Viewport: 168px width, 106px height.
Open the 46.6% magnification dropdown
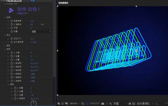pyautogui.click(x=75, y=103)
